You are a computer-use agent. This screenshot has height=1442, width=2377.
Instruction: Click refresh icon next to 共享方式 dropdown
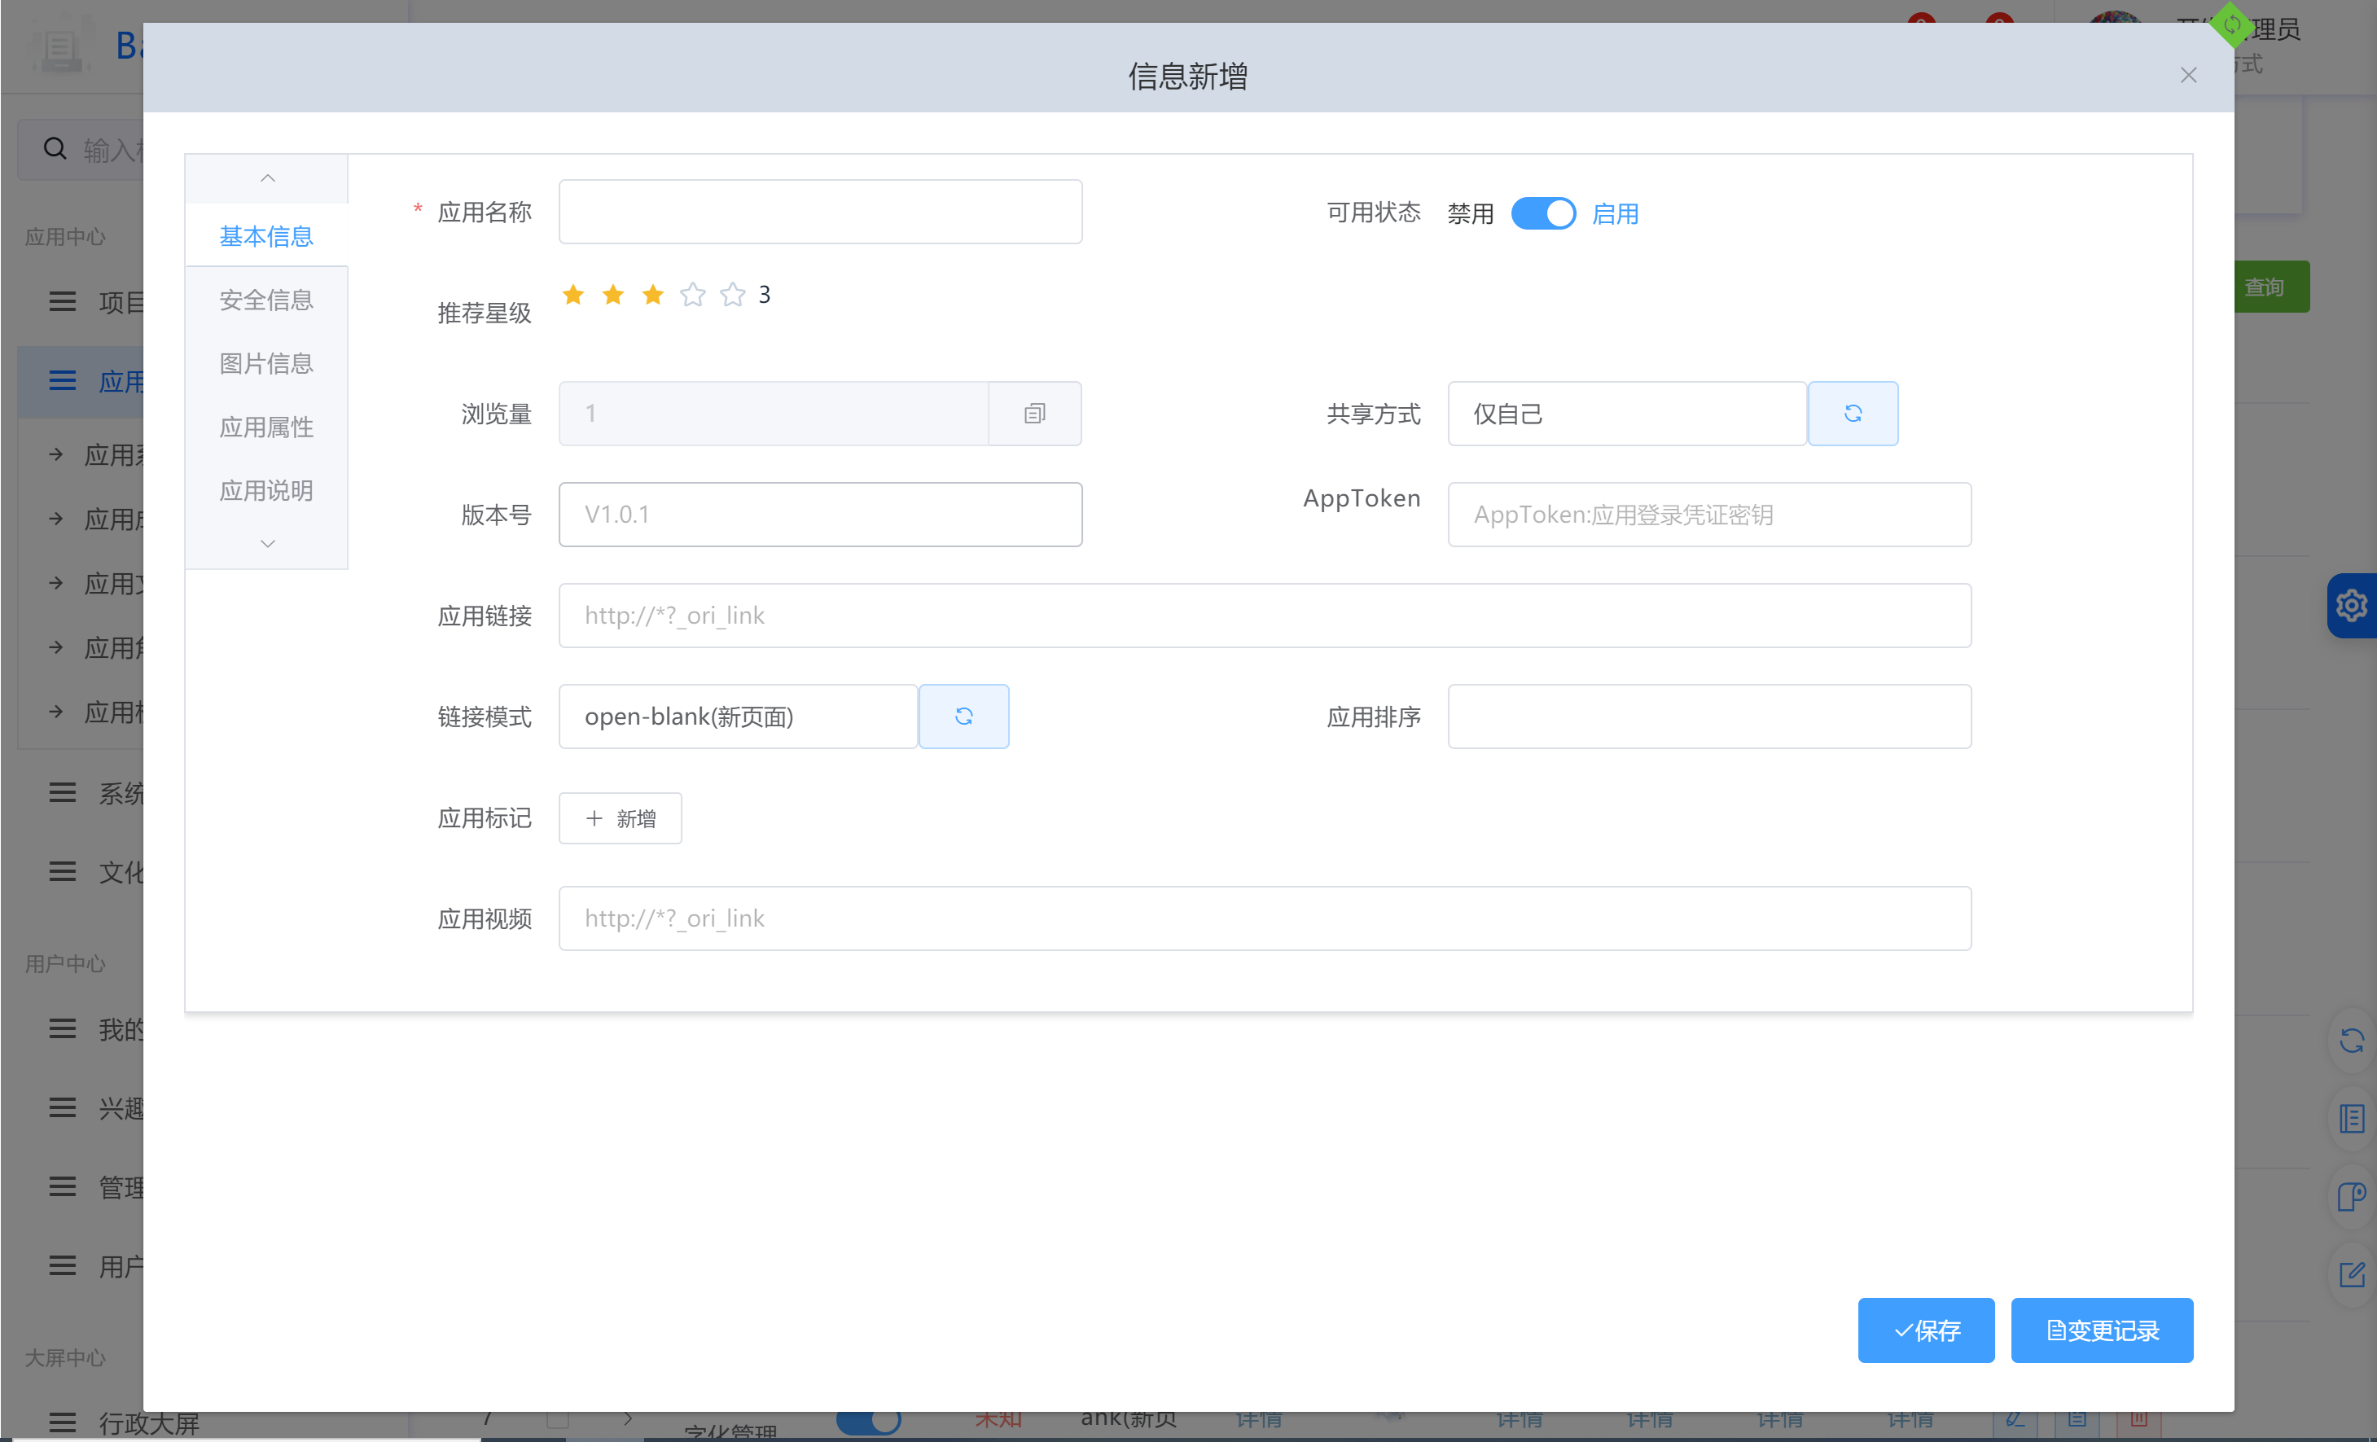1853,414
